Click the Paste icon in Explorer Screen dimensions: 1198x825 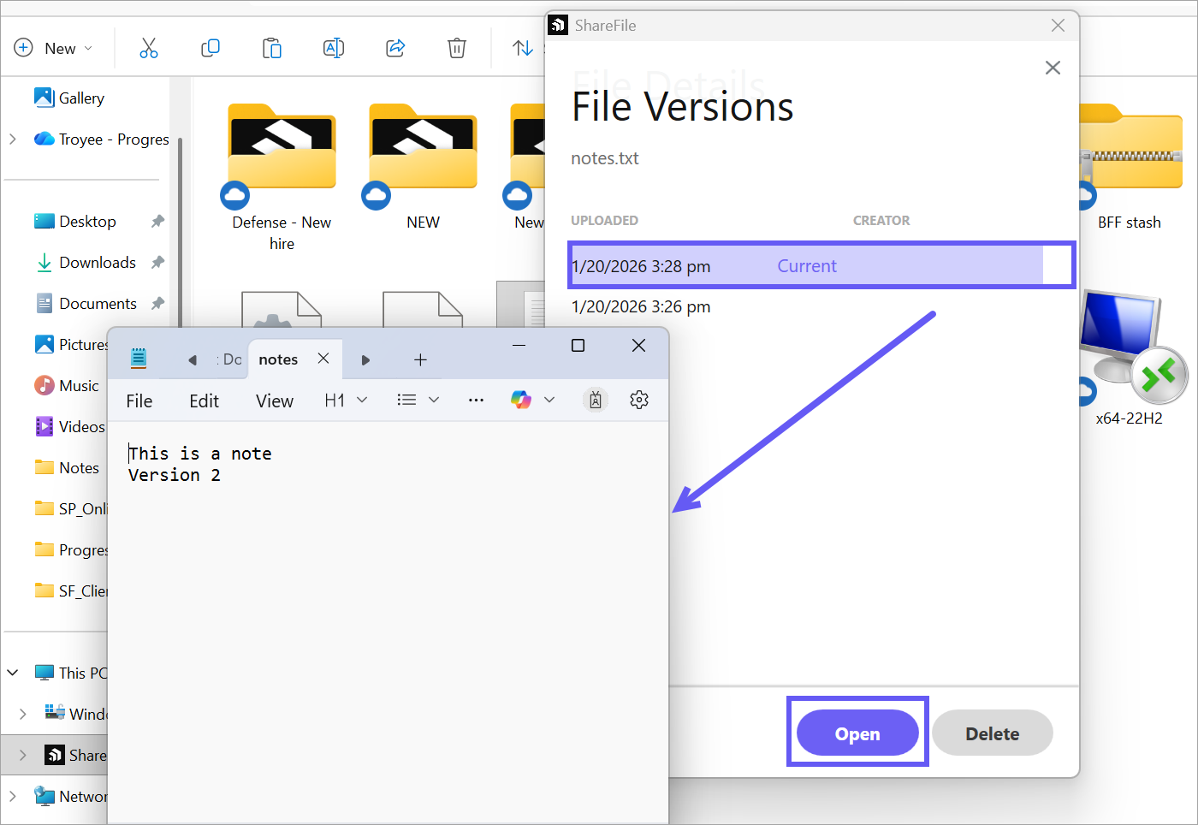(272, 48)
